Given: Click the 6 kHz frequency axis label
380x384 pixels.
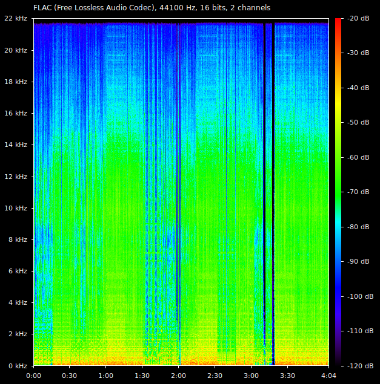Looking at the screenshot, I should pos(18,271).
